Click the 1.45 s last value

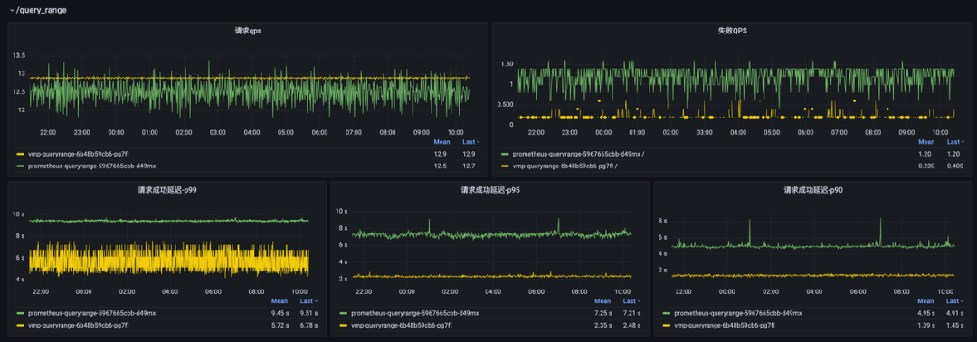click(x=954, y=325)
